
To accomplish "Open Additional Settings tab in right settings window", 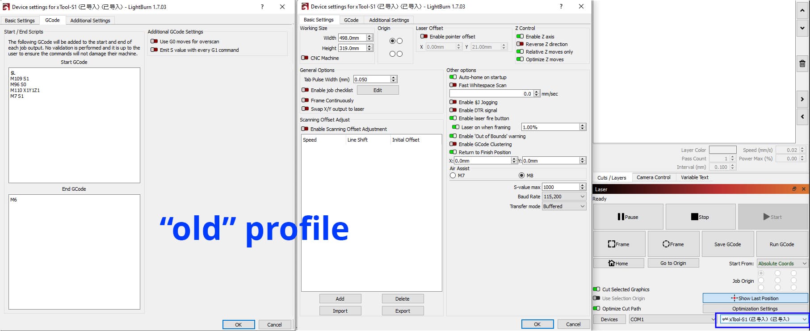I will (389, 20).
